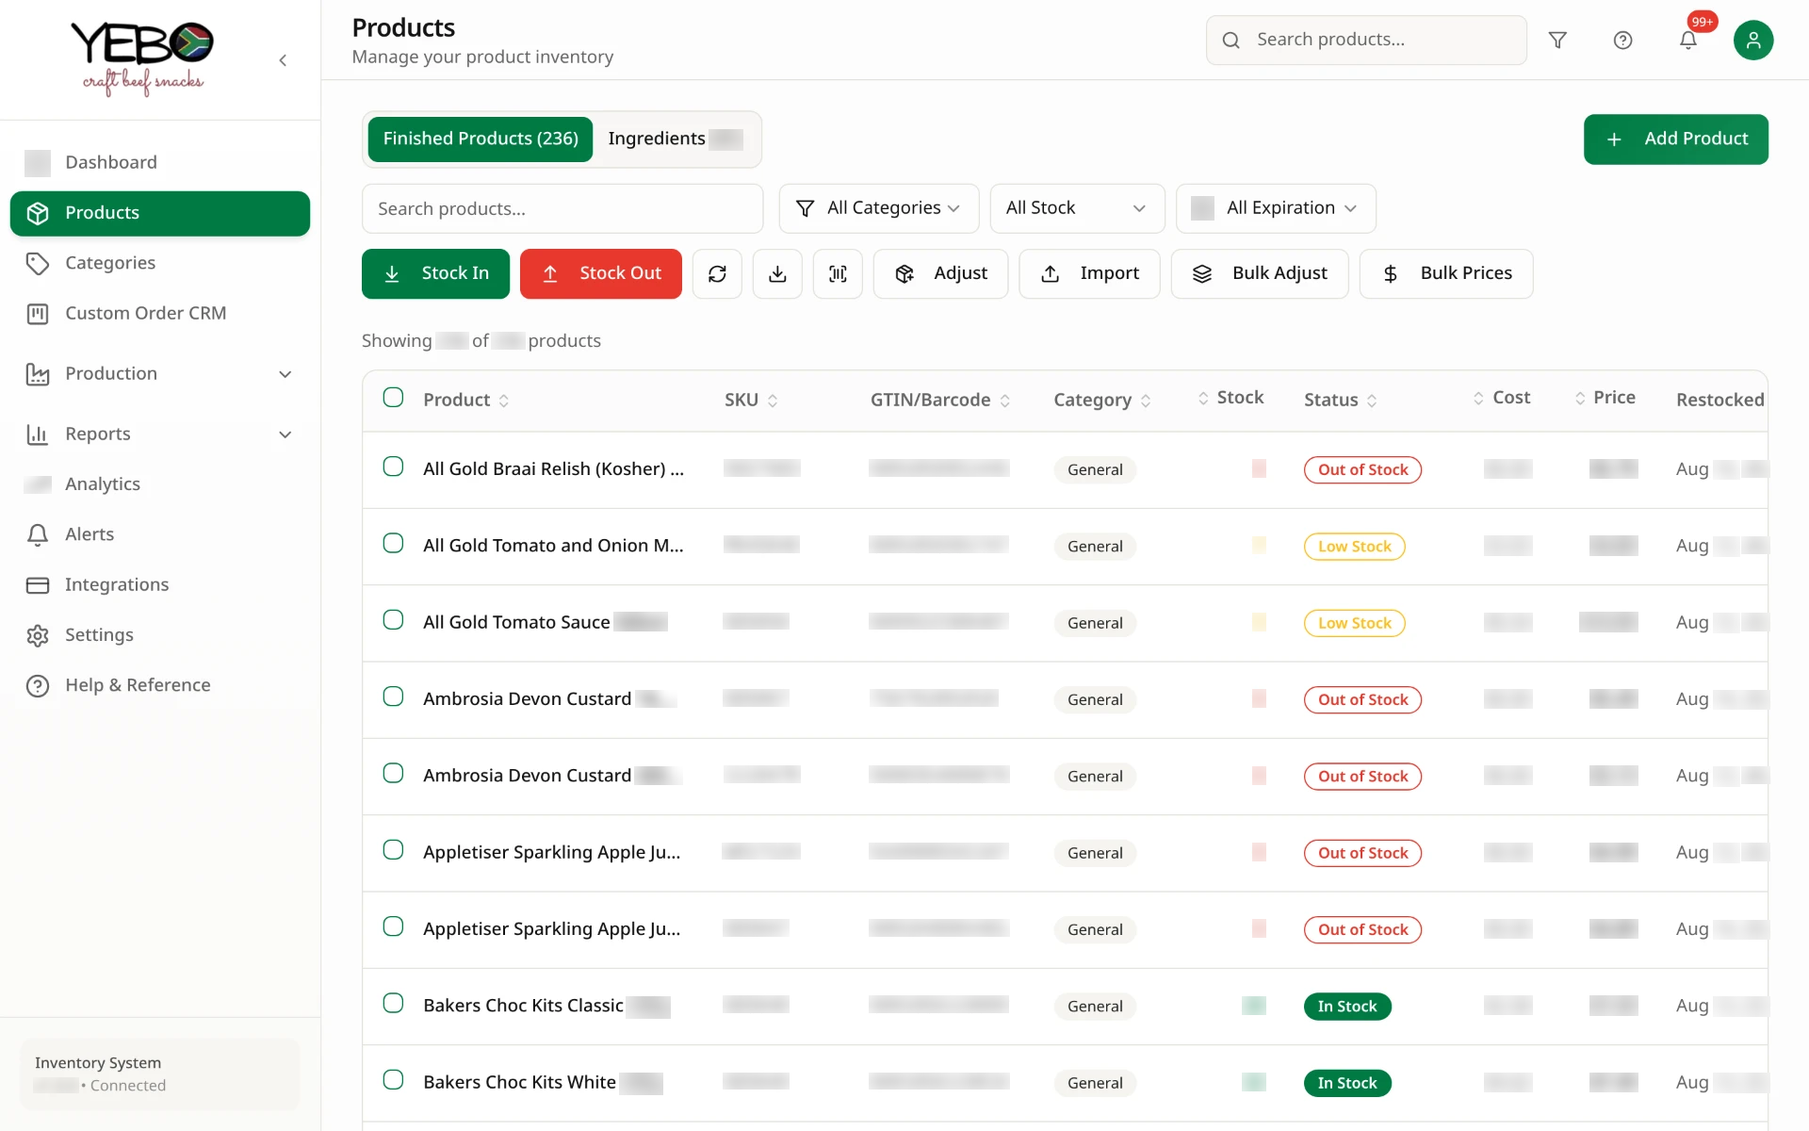This screenshot has width=1809, height=1131.
Task: Check the second Ambrosia Devon Custard row
Action: 393,773
